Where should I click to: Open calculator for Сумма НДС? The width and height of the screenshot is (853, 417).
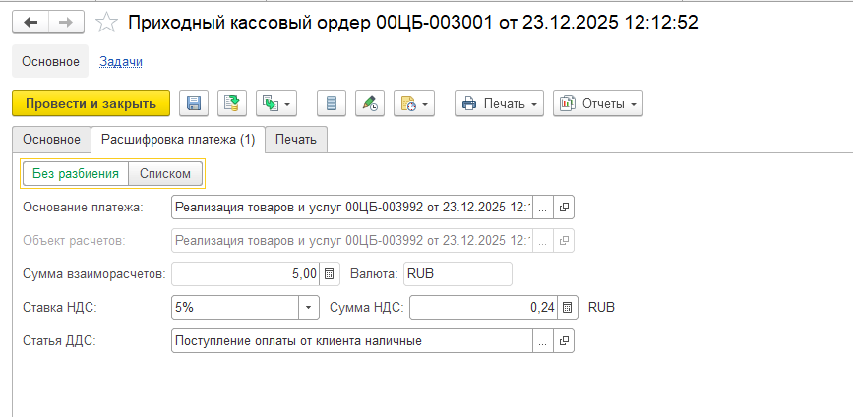pos(568,308)
